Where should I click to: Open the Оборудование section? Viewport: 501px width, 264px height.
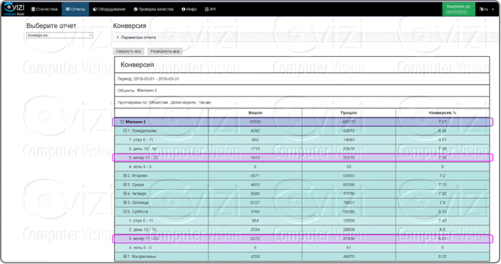point(109,9)
